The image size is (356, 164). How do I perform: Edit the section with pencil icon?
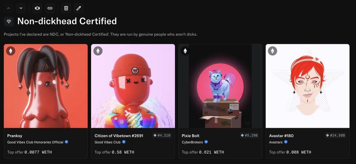click(79, 8)
